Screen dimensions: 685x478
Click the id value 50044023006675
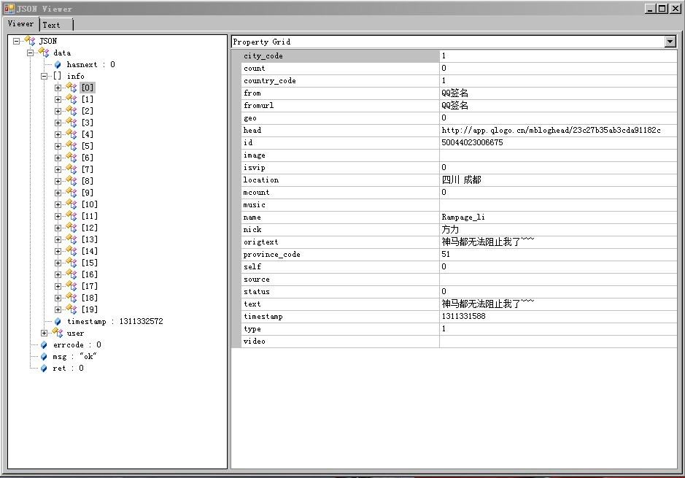[x=472, y=142]
